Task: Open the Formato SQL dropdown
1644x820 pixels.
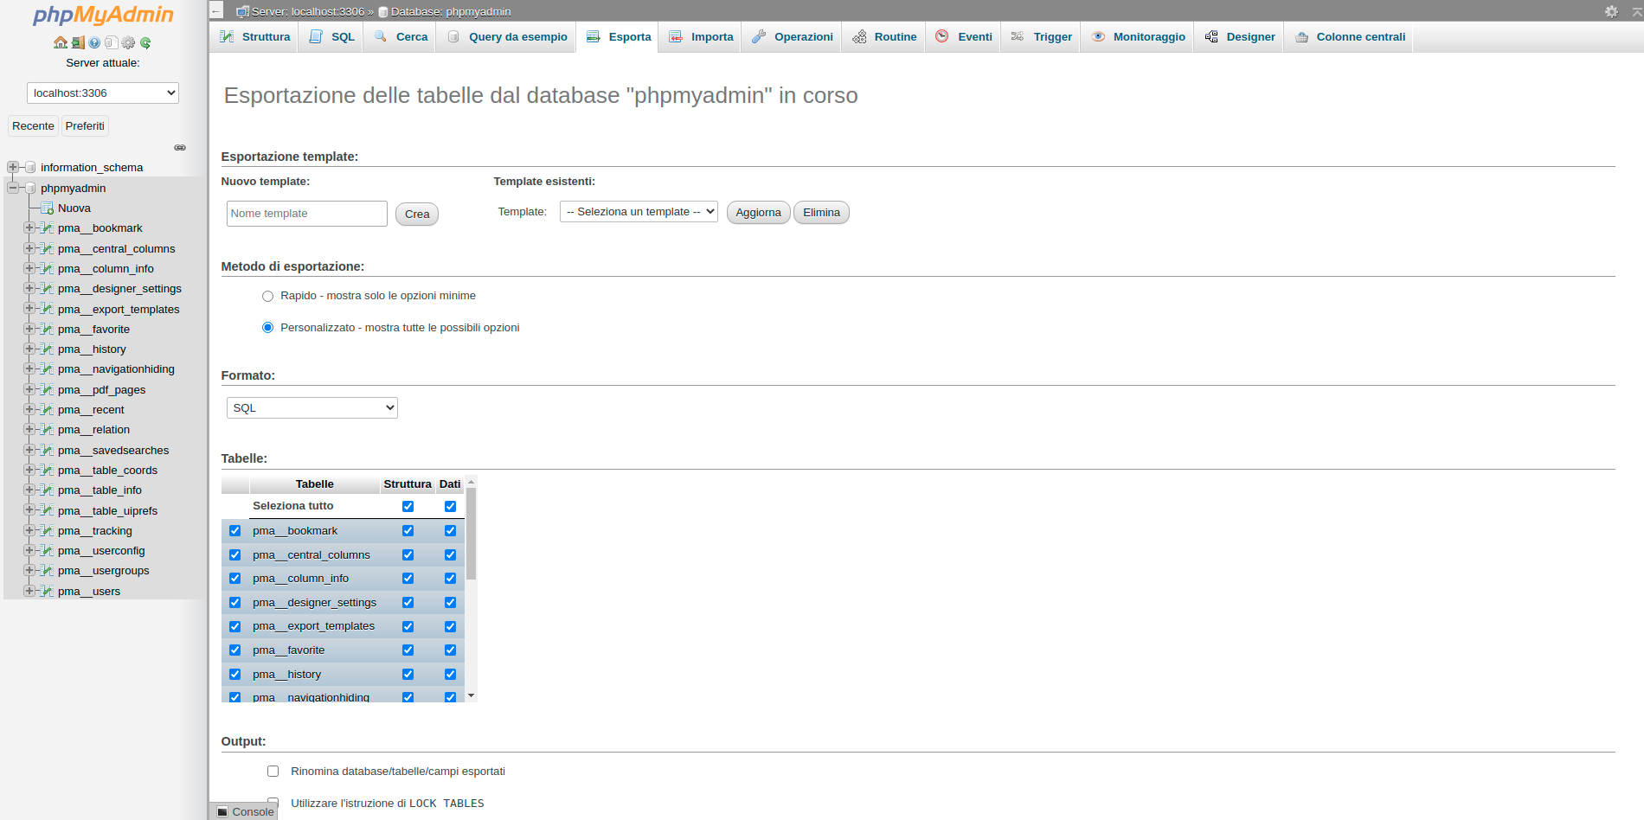Action: pos(311,408)
